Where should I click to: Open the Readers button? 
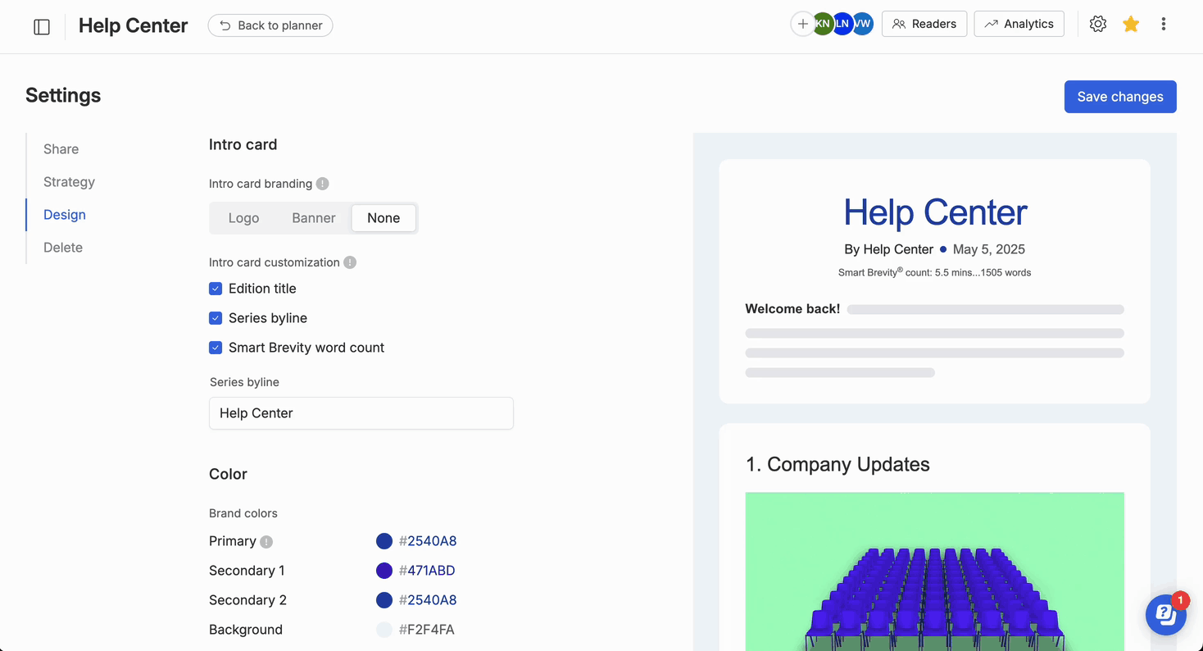pos(924,24)
